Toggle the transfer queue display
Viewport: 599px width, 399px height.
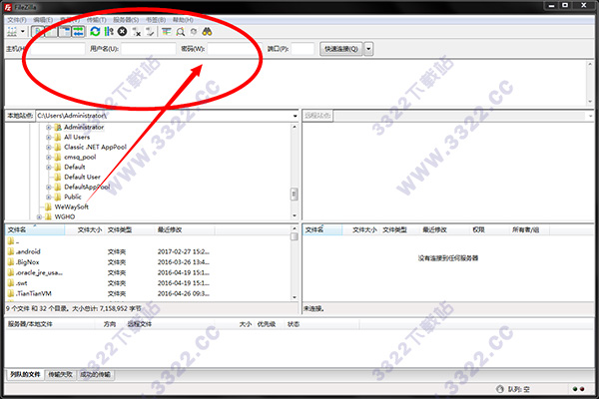78,32
